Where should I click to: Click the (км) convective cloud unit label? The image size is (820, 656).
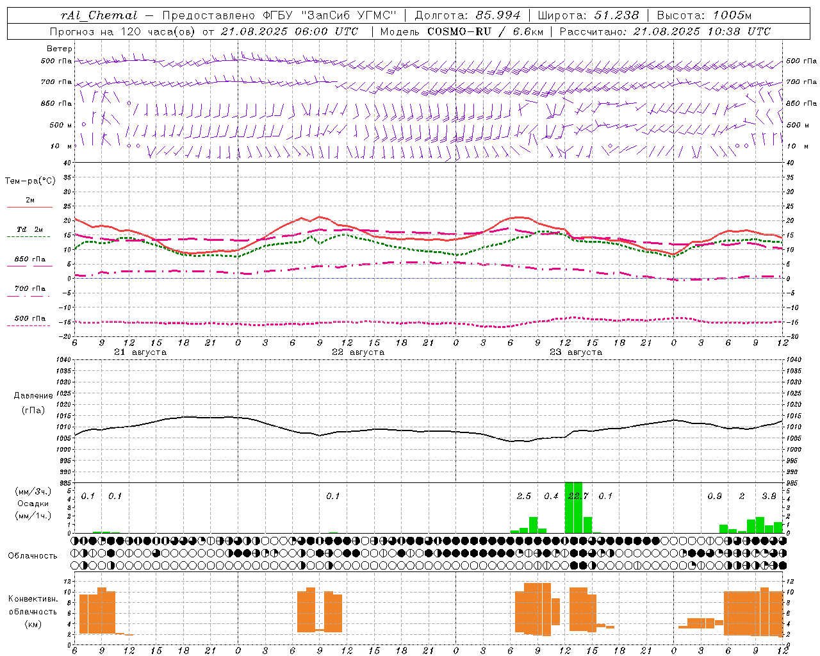tap(33, 624)
